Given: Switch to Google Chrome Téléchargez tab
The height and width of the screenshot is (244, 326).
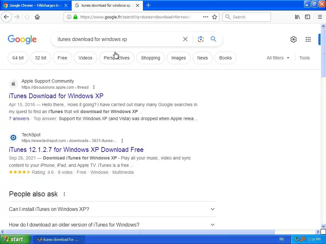Looking at the screenshot, I should click(35, 5).
